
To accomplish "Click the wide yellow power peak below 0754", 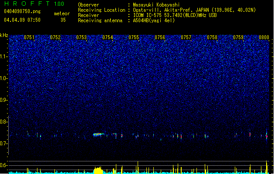I will tap(98, 171).
